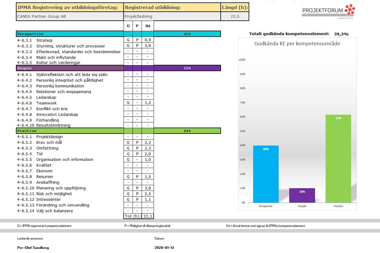This screenshot has width=380, height=253.
Task: Click 'Anskaffning' row
Action: pos(48,182)
